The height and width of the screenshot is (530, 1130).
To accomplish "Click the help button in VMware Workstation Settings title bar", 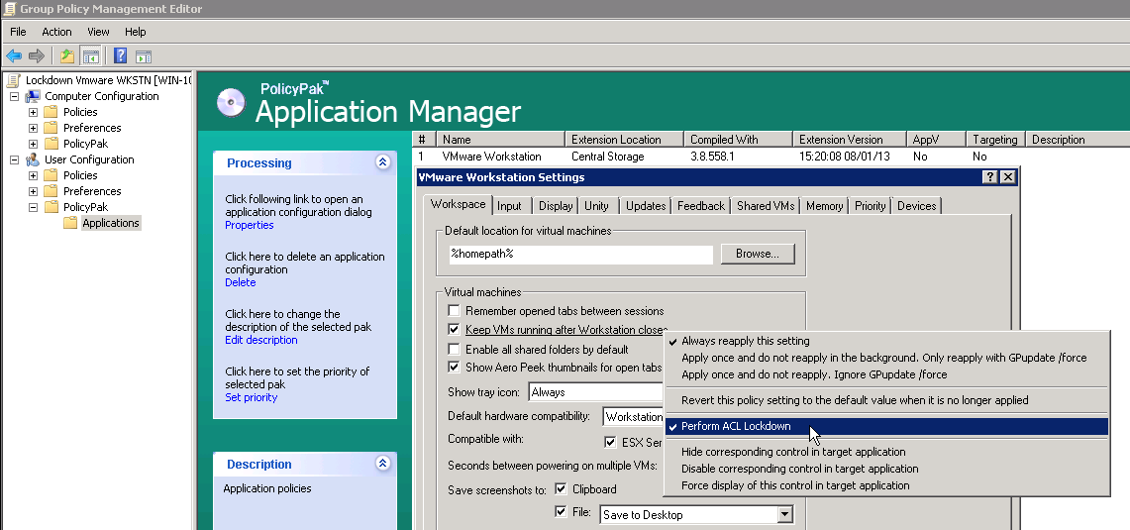I will (x=989, y=177).
